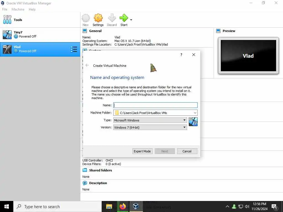Select the Tools entry icon
Viewport: 283px width, 212px height.
tap(7, 20)
